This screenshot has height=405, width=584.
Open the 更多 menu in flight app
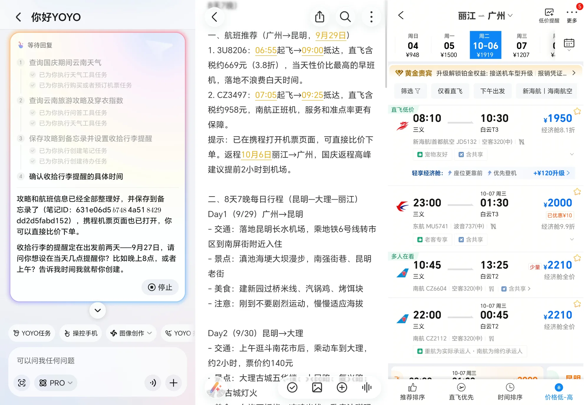click(572, 16)
